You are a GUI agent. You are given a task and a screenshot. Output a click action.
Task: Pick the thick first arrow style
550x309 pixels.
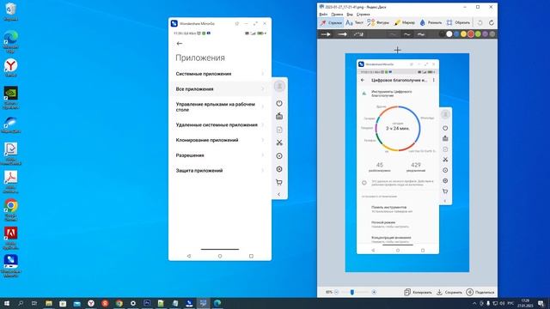point(326,34)
